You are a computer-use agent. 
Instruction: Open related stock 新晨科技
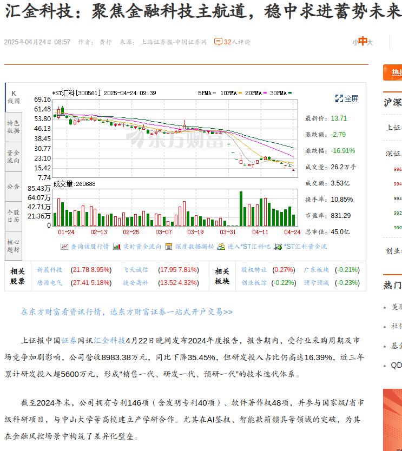coord(49,270)
